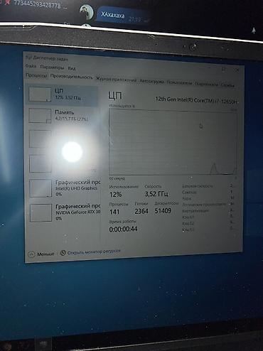Click the 12% value under Использование
This screenshot has width=263, height=351.
tap(115, 195)
